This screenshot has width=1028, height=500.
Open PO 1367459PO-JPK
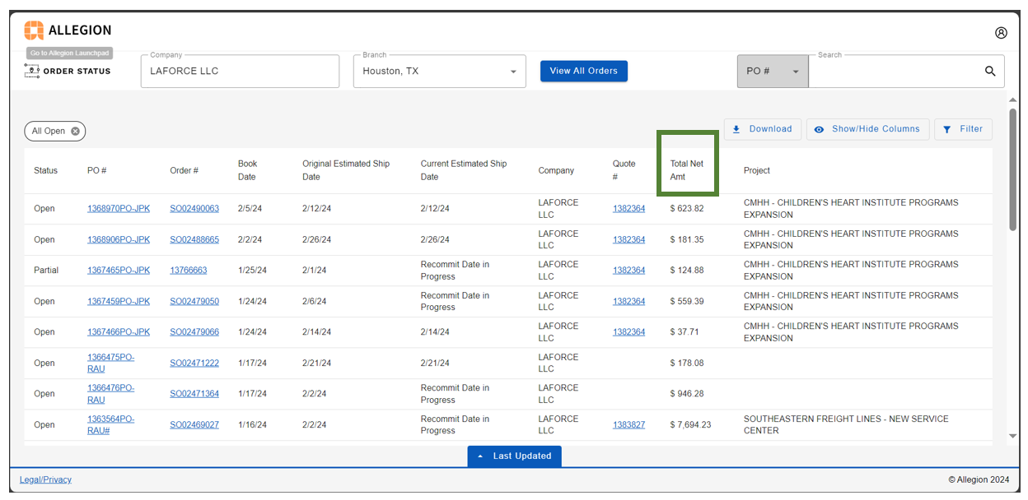point(119,302)
